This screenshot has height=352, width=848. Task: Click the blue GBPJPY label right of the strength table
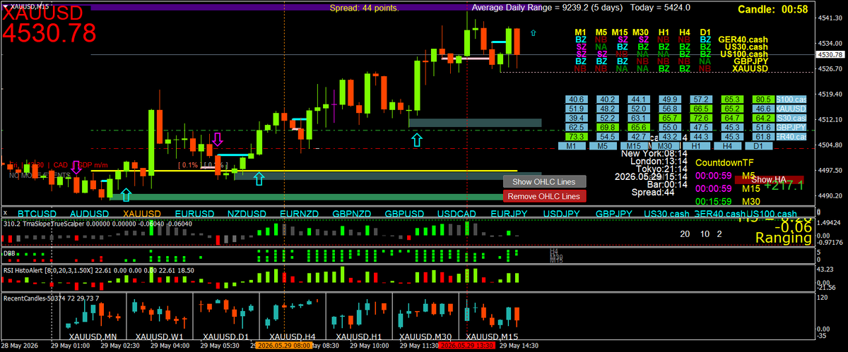click(791, 127)
